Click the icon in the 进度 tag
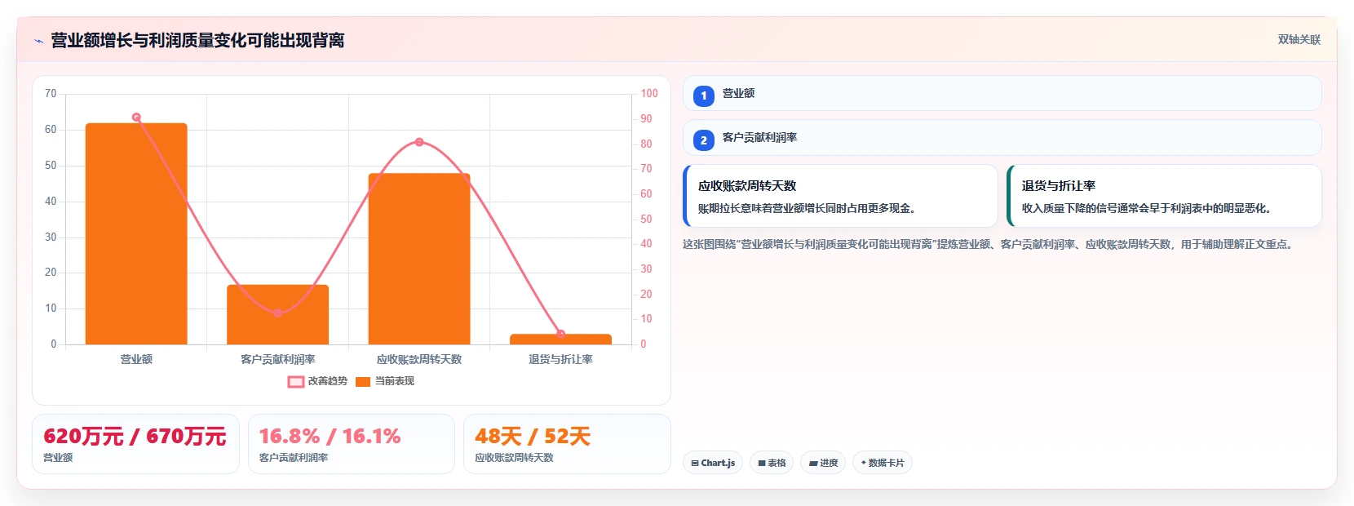This screenshot has width=1354, height=506. point(813,464)
